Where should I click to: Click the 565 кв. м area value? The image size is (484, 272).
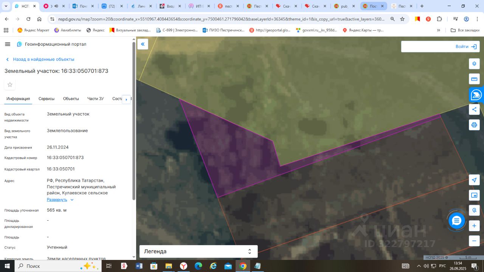[57, 210]
